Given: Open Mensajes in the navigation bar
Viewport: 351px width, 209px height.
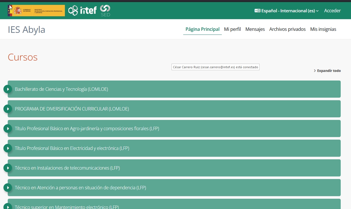Looking at the screenshot, I should 255,29.
